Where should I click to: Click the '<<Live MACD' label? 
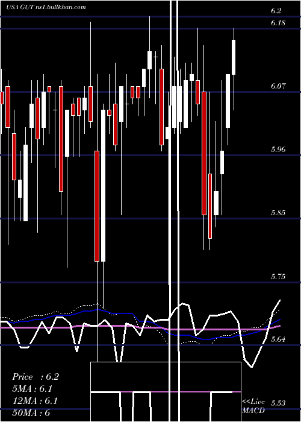click(253, 406)
